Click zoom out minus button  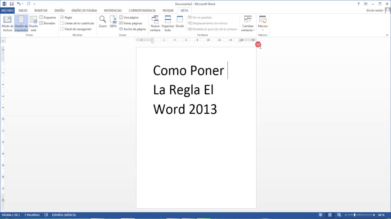click(x=345, y=215)
